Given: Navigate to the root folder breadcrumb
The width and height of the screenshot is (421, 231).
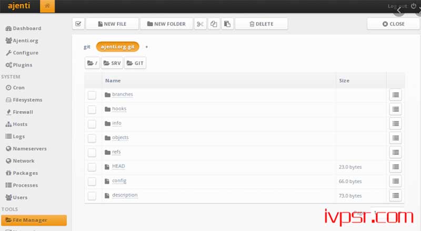Looking at the screenshot, I should tap(93, 63).
